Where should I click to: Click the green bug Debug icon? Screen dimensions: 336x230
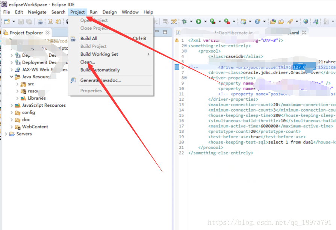(x=184, y=21)
